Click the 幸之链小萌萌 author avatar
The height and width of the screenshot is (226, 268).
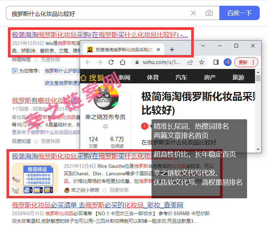(x=66, y=190)
